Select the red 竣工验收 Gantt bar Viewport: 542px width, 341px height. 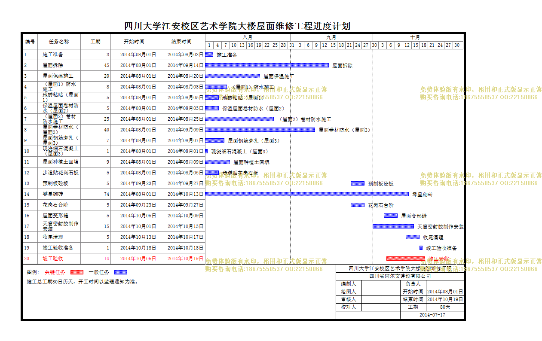(406, 259)
